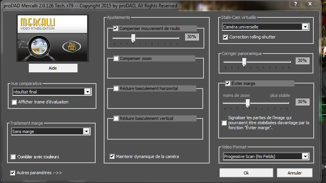The image size is (326, 183).
Task: Cancel with the Annuler button
Action: 295,173
